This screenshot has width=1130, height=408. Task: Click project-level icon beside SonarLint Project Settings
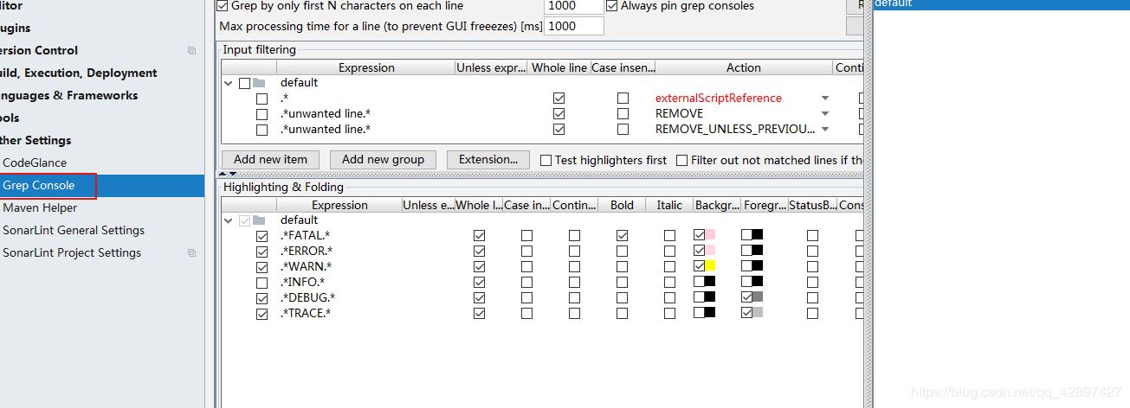[x=191, y=253]
